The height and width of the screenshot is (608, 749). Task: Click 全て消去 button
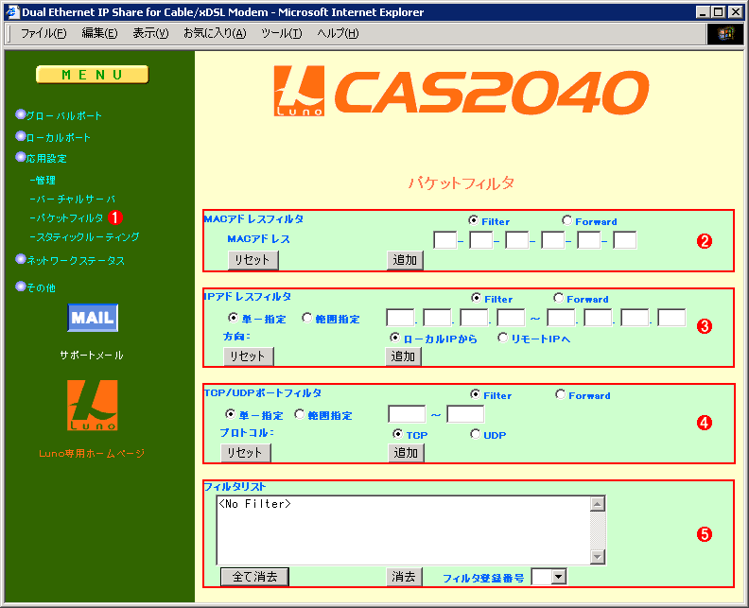(x=254, y=577)
